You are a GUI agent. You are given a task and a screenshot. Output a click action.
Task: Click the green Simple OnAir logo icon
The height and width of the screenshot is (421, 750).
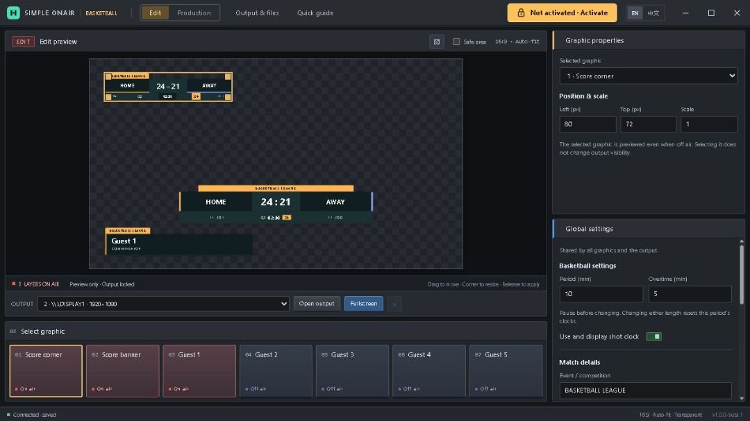point(13,13)
